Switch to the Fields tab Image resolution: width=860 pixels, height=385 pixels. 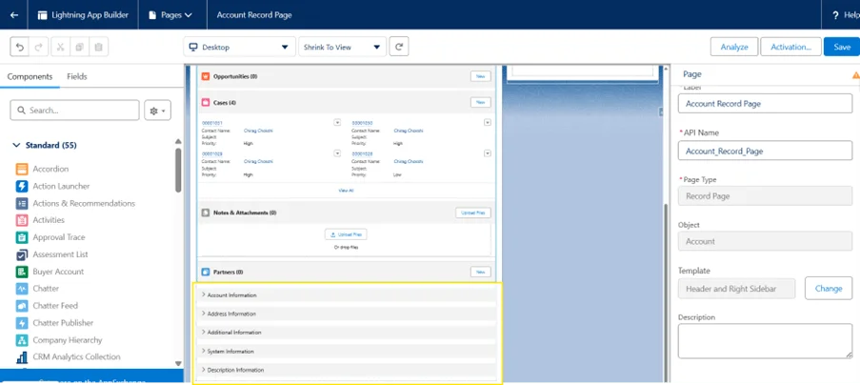point(77,77)
